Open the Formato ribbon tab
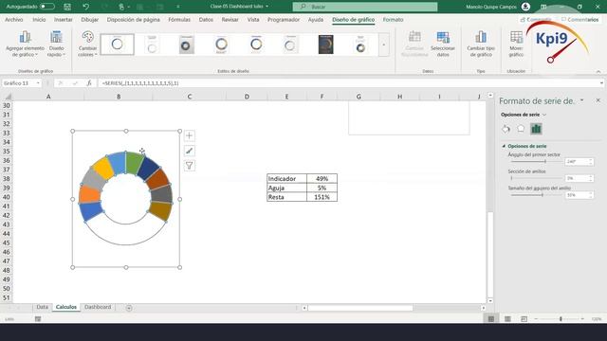 pos(393,19)
